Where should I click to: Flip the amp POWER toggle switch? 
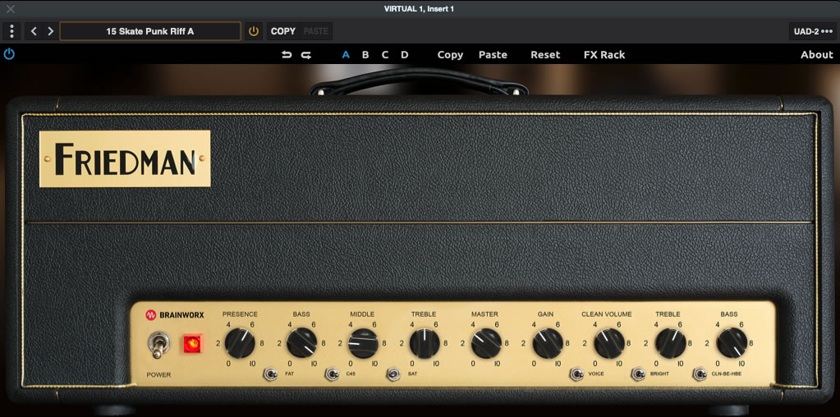point(158,344)
